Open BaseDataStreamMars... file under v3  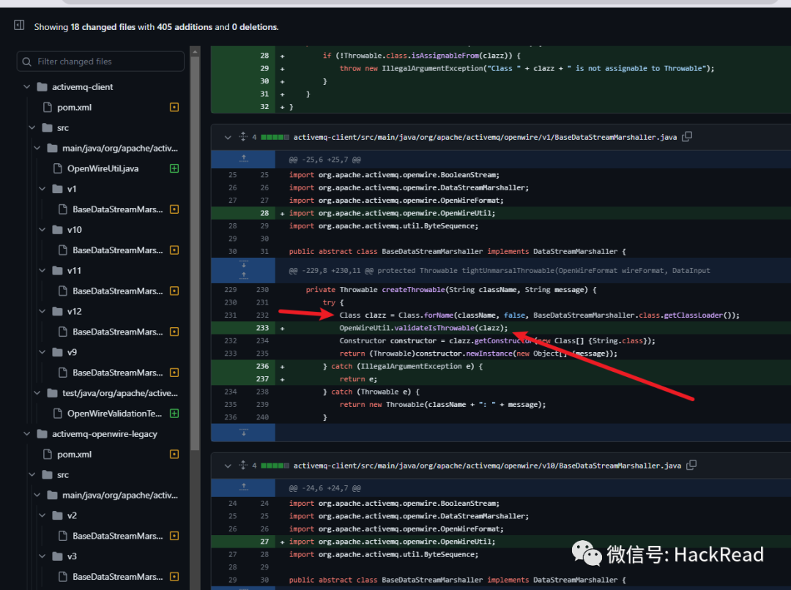coord(117,577)
